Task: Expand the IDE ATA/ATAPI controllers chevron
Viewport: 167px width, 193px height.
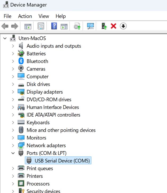Action: pyautogui.click(x=13, y=115)
